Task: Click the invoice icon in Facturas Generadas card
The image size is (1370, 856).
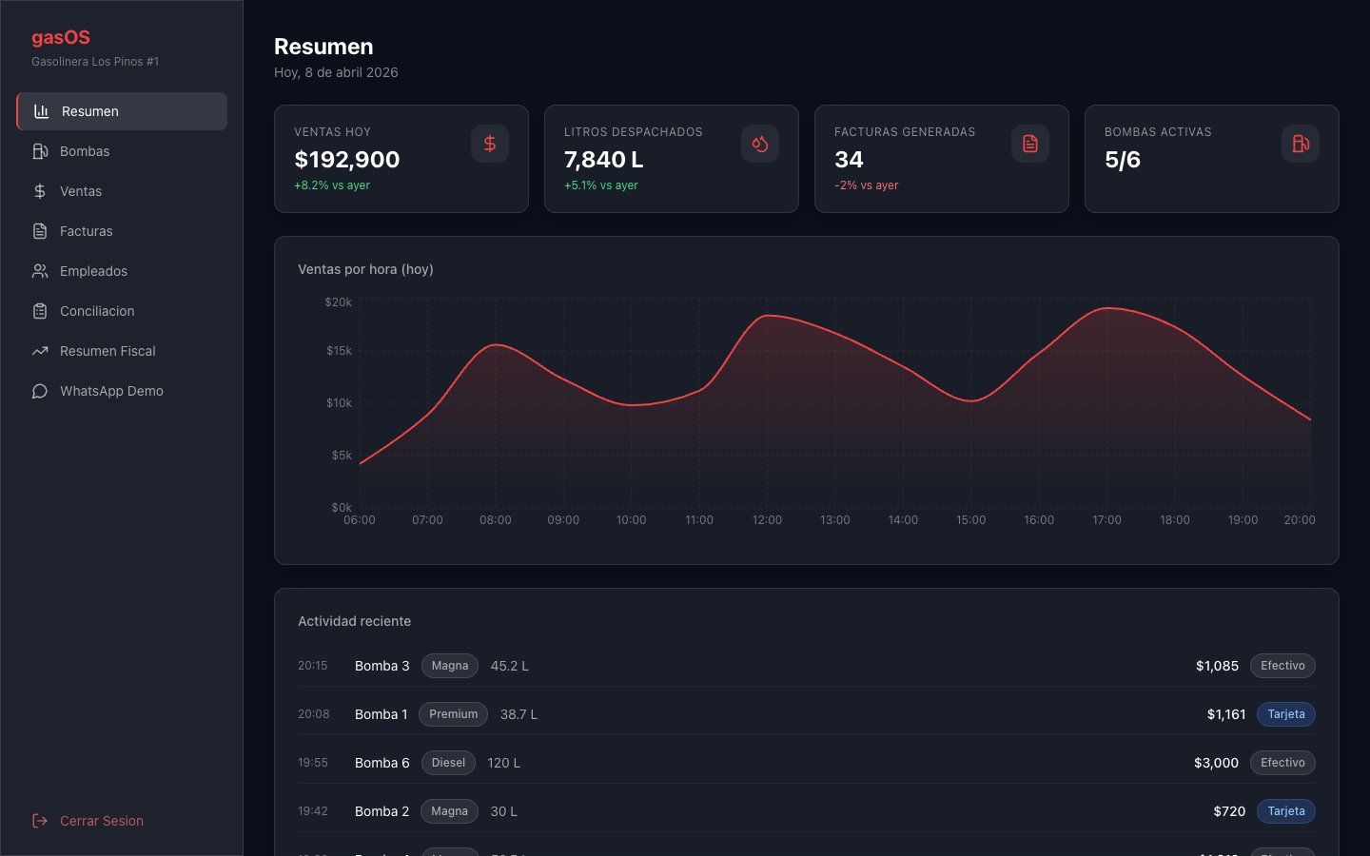Action: point(1030,144)
